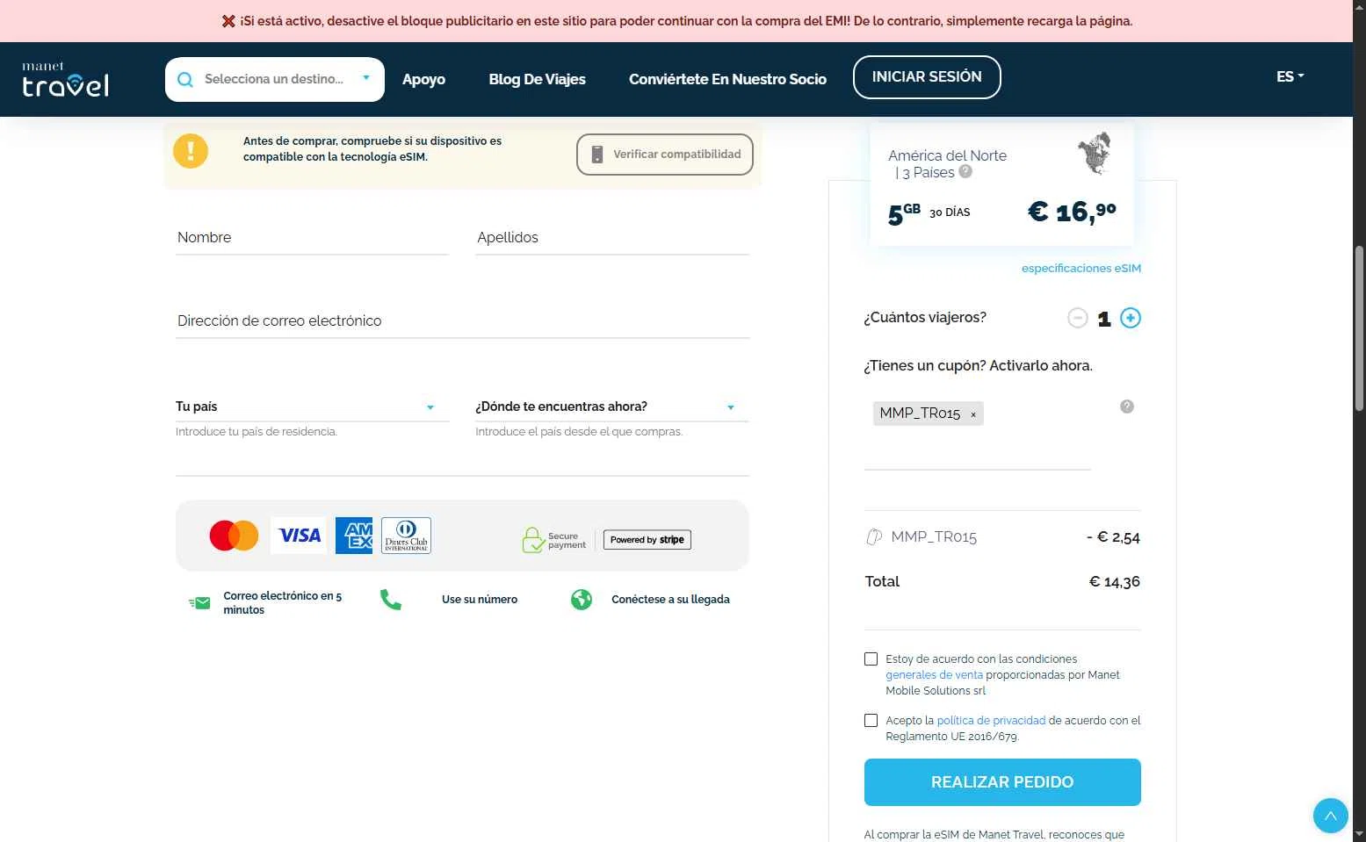This screenshot has width=1366, height=842.
Task: Click the yellow exclamation warning icon
Action: click(x=191, y=150)
